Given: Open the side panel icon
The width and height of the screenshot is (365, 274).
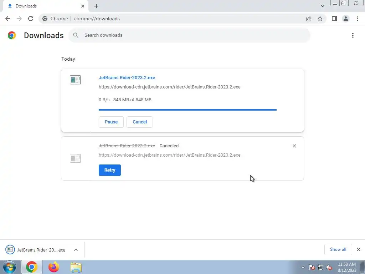Looking at the screenshot, I should tap(334, 19).
